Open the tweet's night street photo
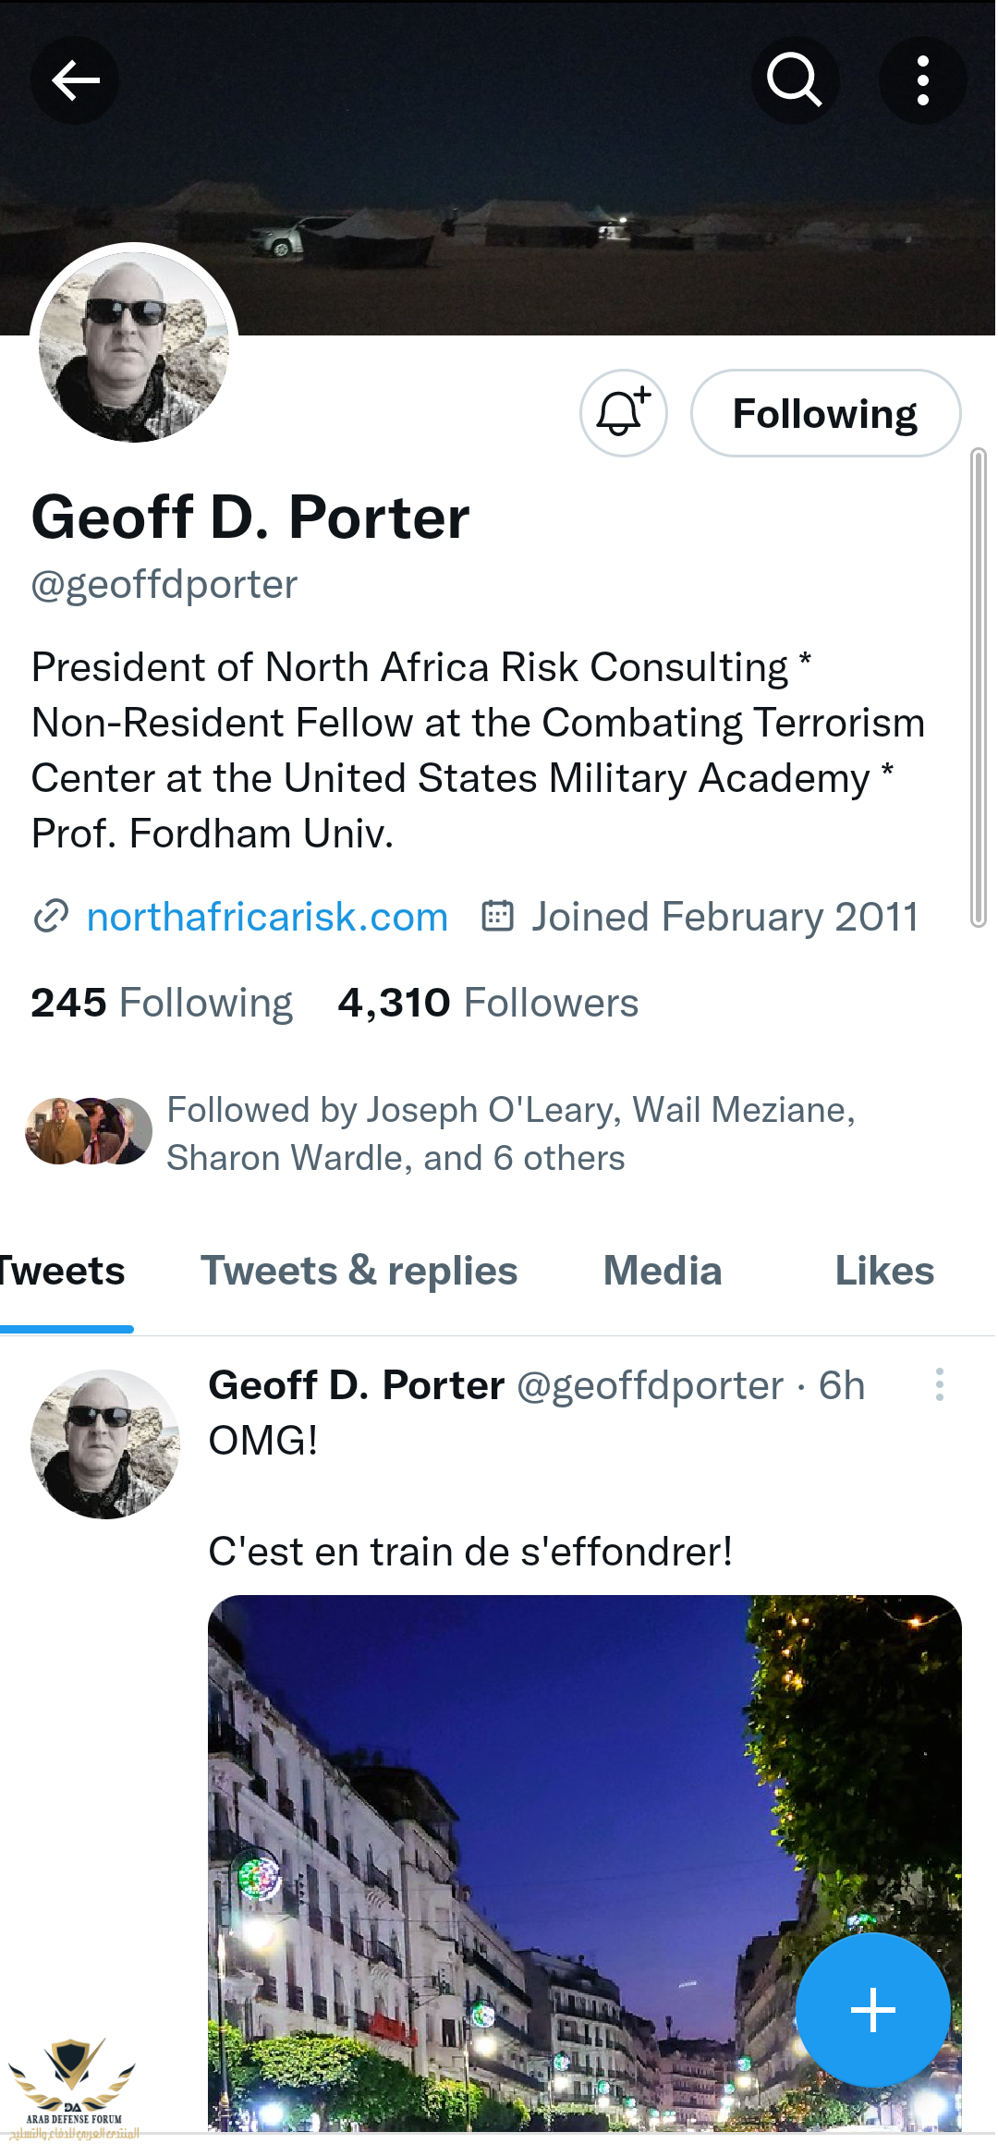This screenshot has width=998, height=2144. [585, 1863]
